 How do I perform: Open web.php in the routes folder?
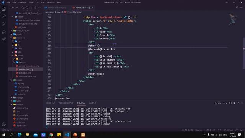21,94
